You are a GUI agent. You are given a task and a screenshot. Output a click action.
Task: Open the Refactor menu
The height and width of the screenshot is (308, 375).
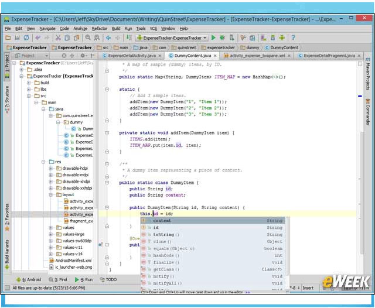99,29
